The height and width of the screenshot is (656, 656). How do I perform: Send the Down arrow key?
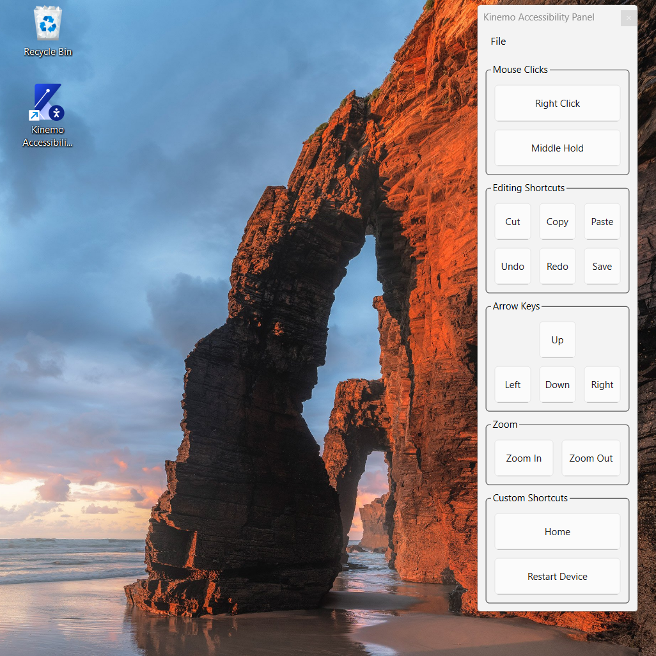click(557, 384)
